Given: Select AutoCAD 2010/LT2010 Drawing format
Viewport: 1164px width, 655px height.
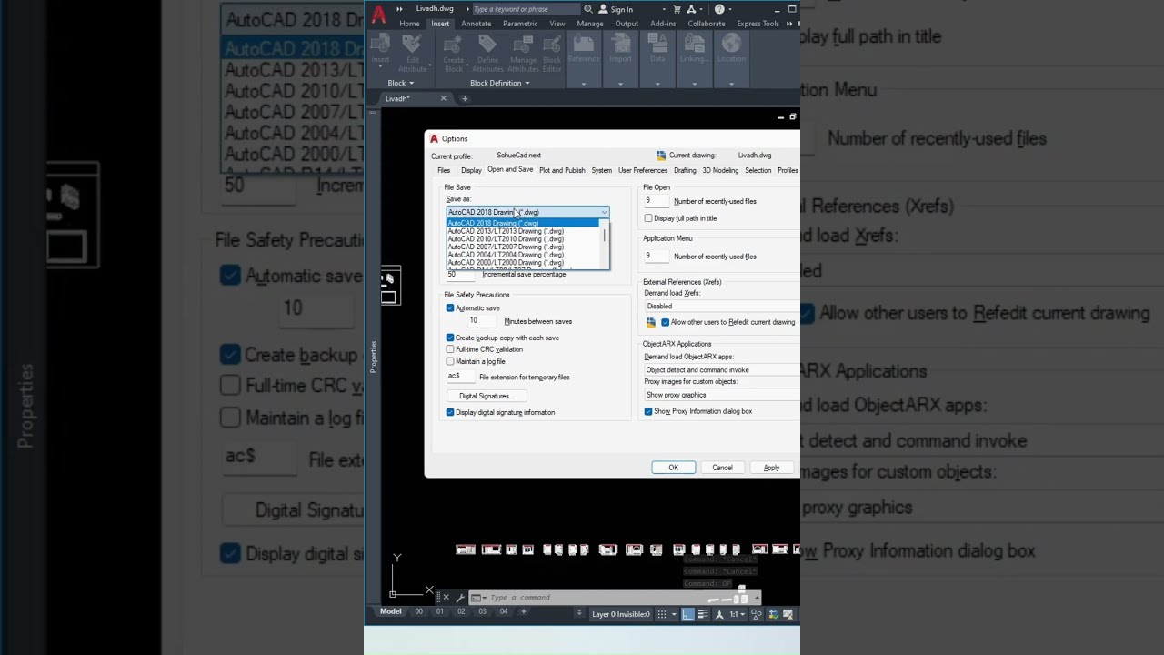Looking at the screenshot, I should click(x=523, y=239).
